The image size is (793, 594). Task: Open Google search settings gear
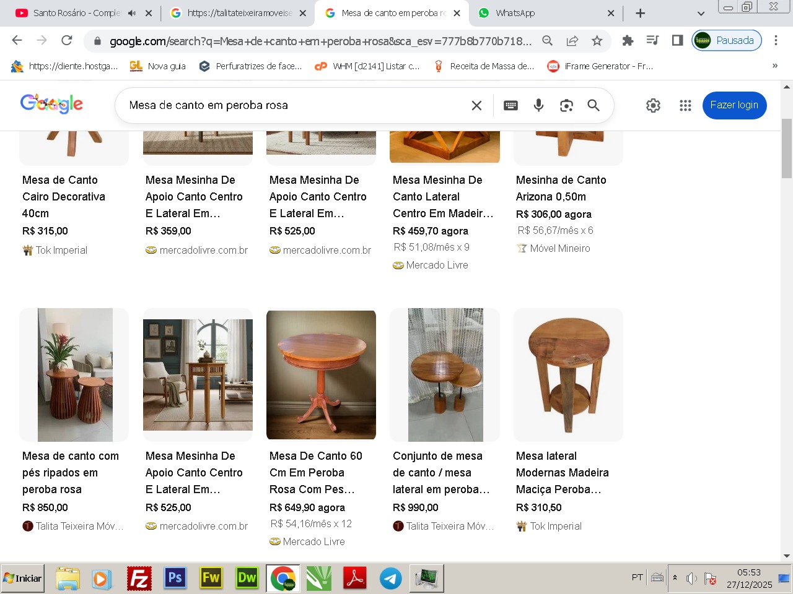tap(653, 105)
